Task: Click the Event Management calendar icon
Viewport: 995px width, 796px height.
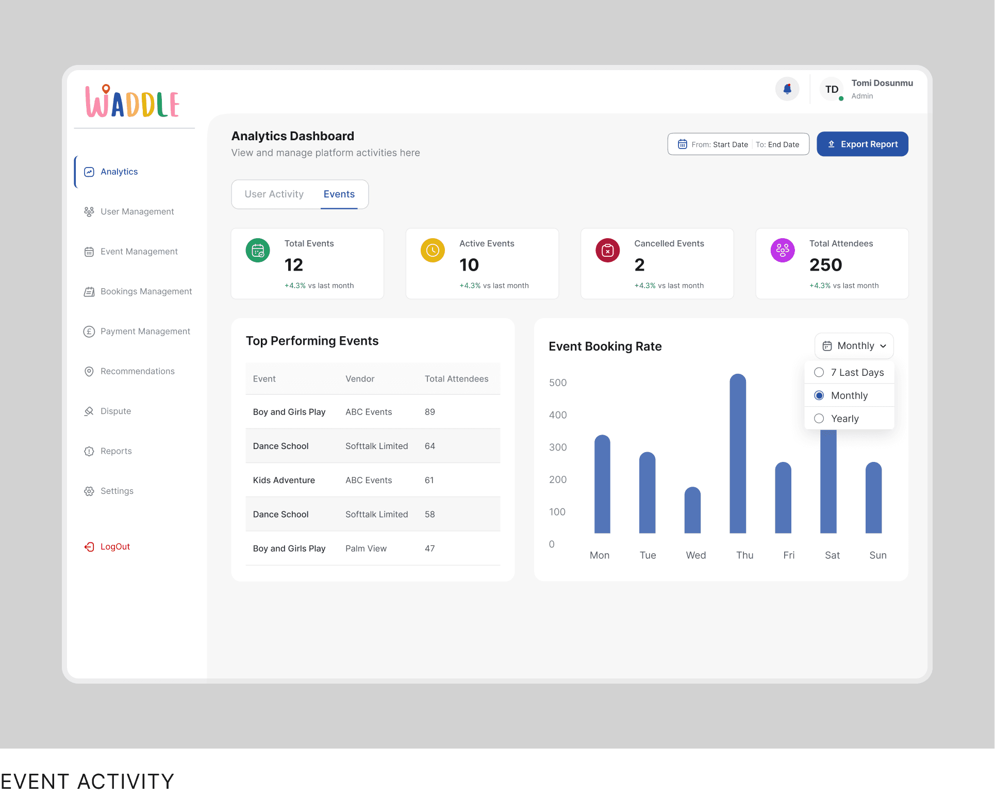Action: pyautogui.click(x=89, y=252)
